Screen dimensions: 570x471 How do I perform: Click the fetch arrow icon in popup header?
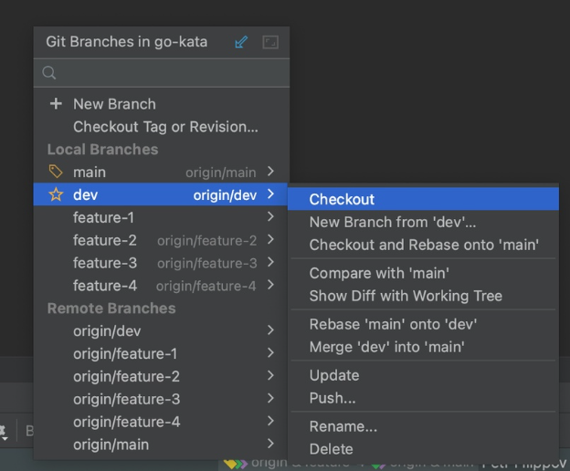(241, 42)
